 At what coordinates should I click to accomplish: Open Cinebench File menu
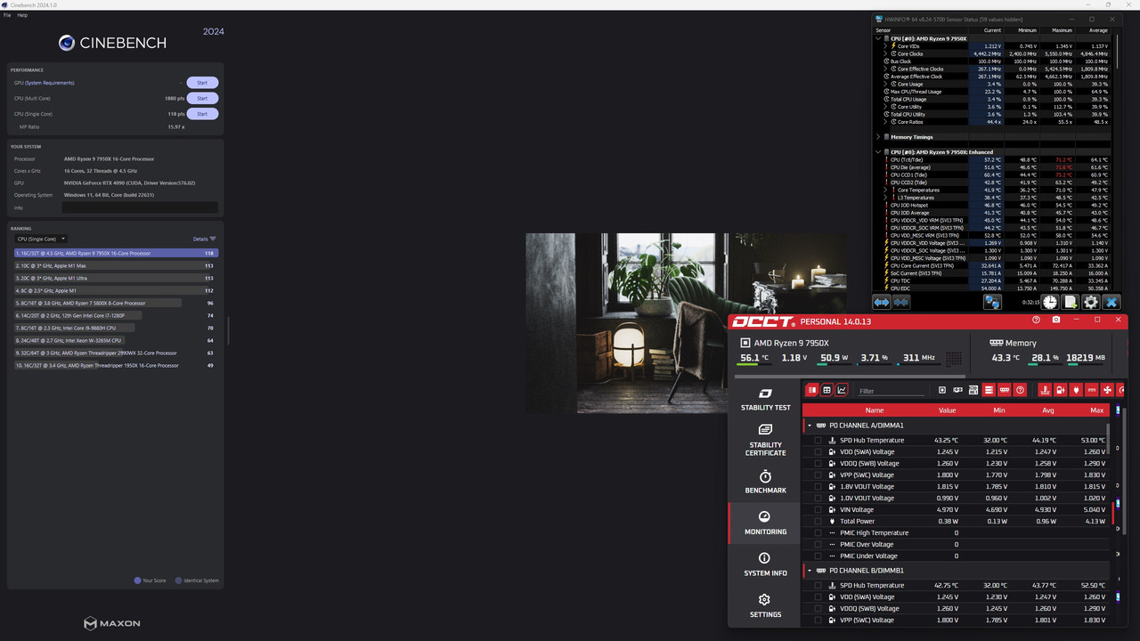click(7, 15)
